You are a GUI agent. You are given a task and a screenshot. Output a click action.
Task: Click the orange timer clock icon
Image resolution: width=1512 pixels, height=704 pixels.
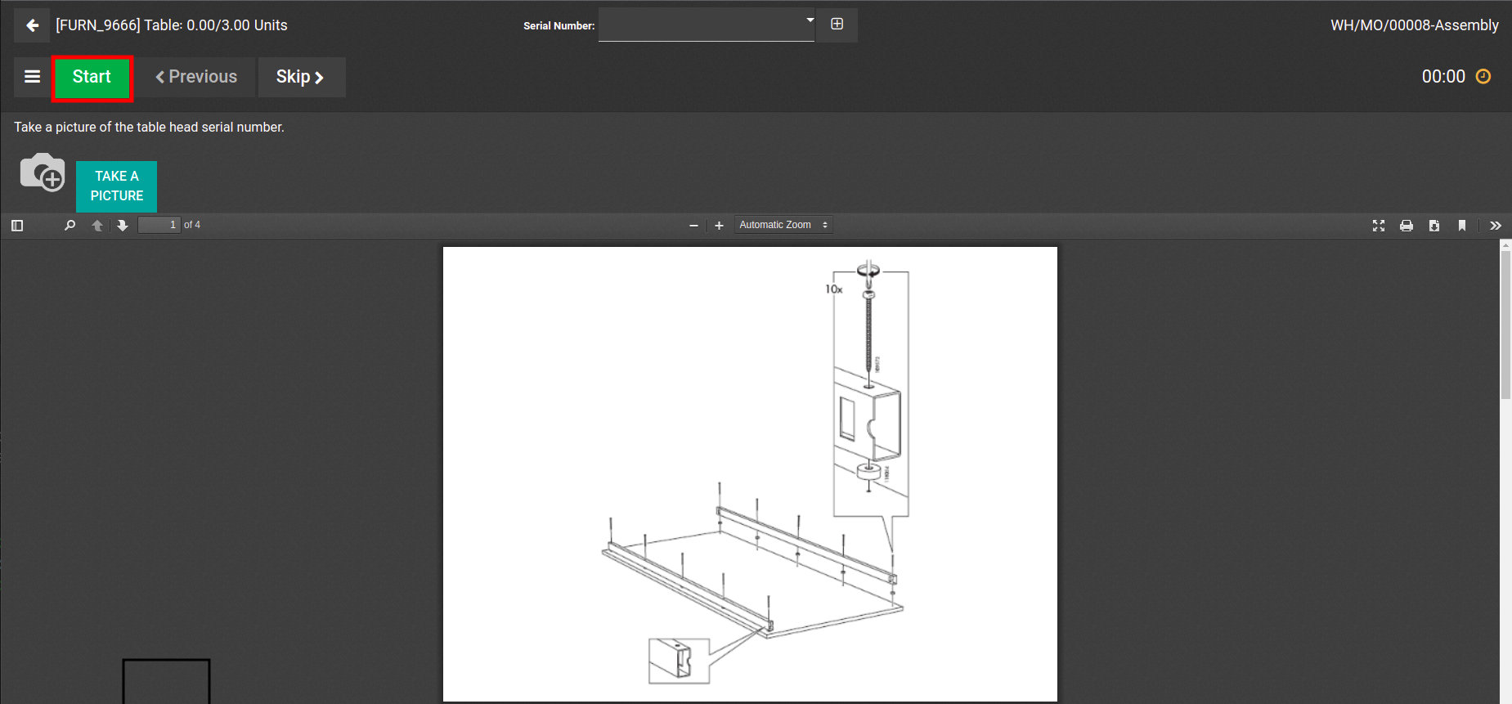tap(1483, 77)
